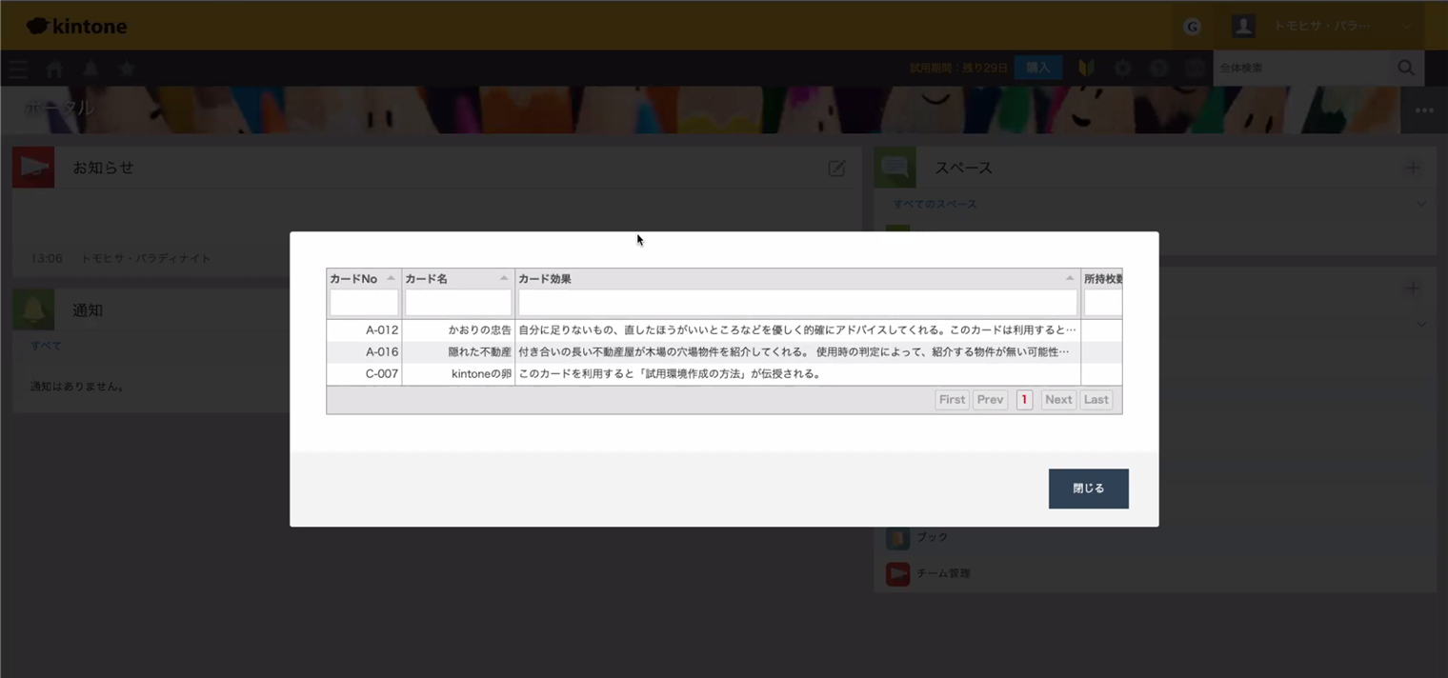This screenshot has height=678, width=1448.
Task: Click the 購入 purchase button
Action: [1038, 68]
